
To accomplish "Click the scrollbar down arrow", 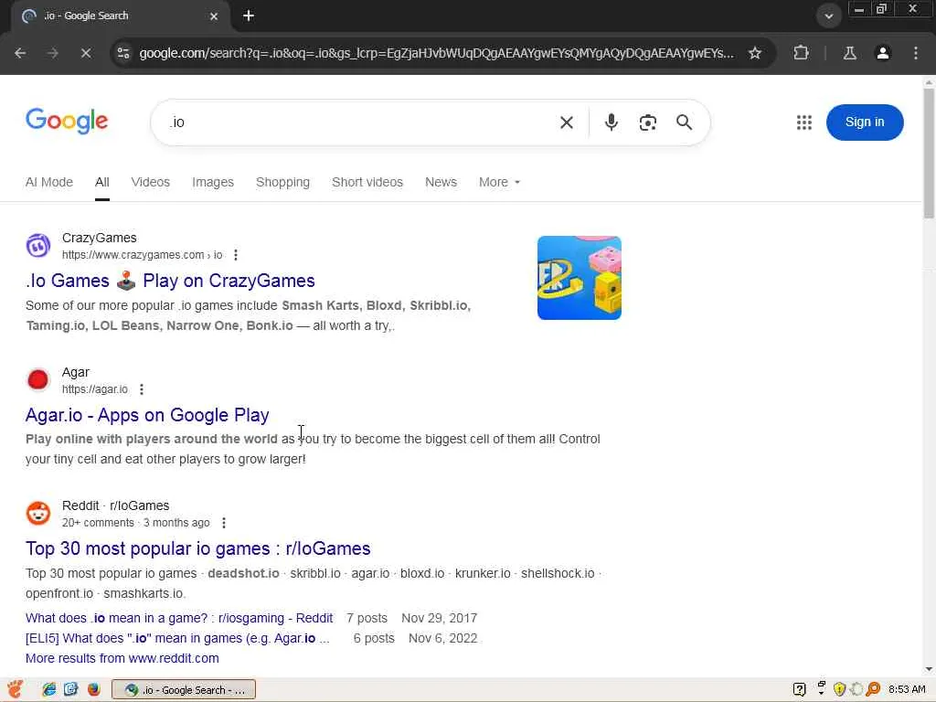I will tap(929, 669).
